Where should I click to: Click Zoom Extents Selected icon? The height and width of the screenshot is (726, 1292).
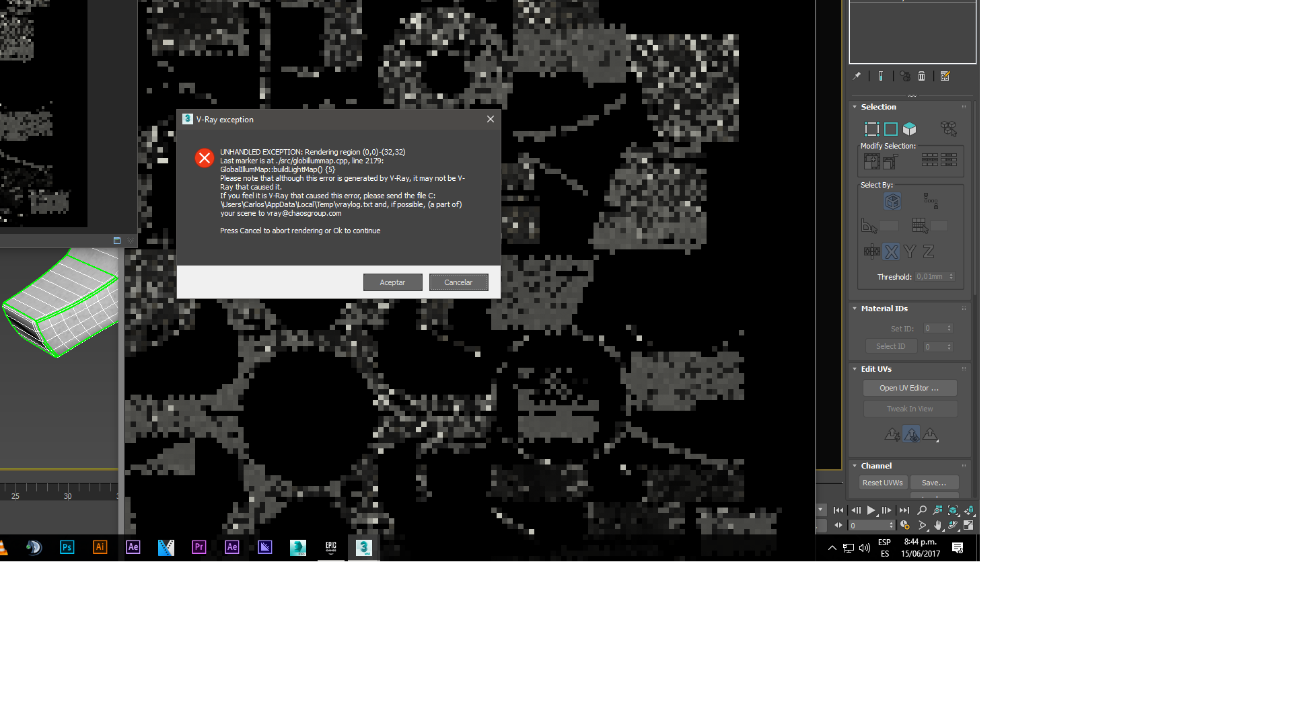(x=953, y=510)
